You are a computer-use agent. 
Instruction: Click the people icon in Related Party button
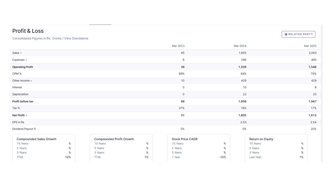pos(286,34)
